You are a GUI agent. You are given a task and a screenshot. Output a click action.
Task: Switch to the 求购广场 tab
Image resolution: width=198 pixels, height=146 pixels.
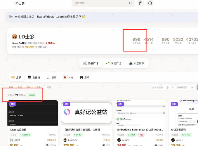point(114,63)
